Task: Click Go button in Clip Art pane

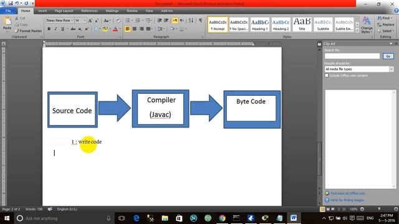Action: [388, 56]
